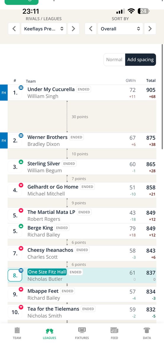Open the Fixtures scoreboard icon
Viewport: 164px width, 357px height.
point(82,330)
